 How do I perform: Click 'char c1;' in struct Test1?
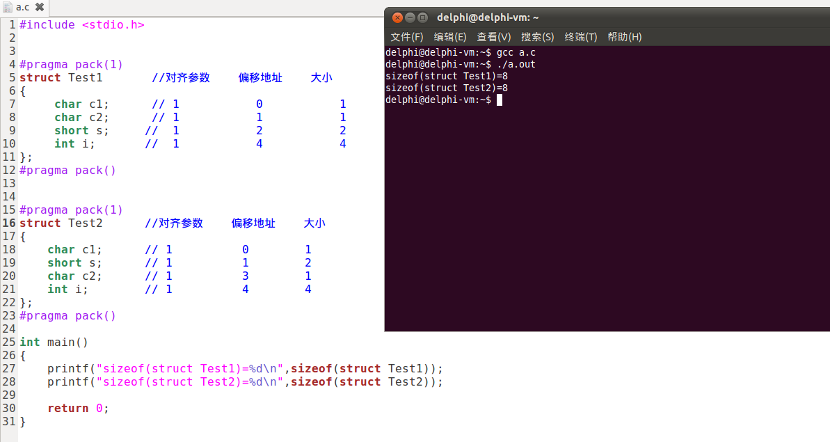82,104
